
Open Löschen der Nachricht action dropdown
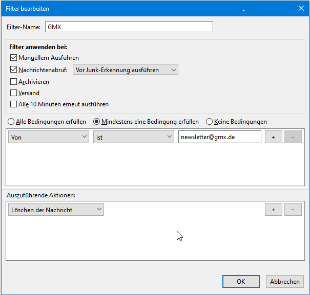(56, 210)
